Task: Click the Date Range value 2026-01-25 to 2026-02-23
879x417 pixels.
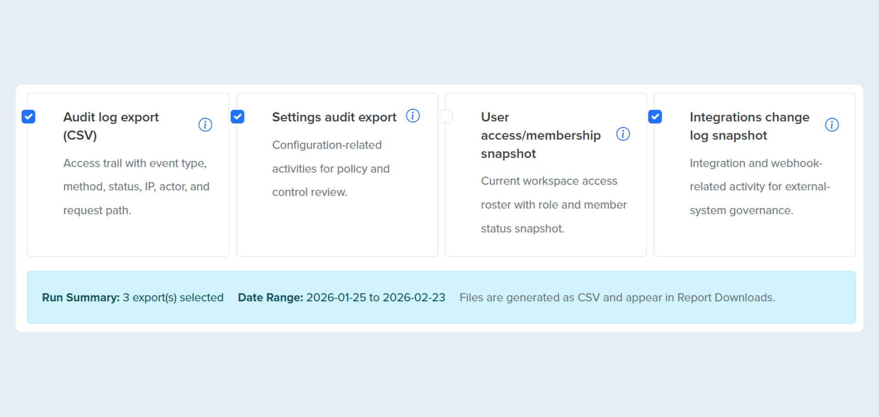Action: pyautogui.click(x=375, y=297)
